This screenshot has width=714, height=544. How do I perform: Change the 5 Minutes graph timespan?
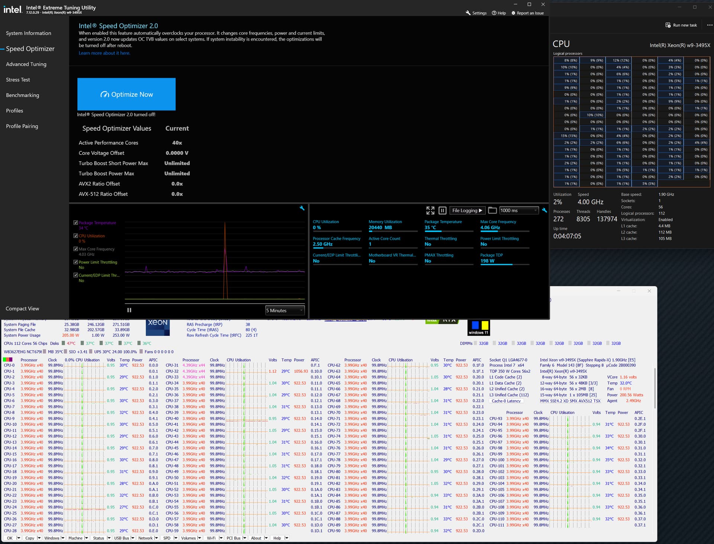point(284,310)
